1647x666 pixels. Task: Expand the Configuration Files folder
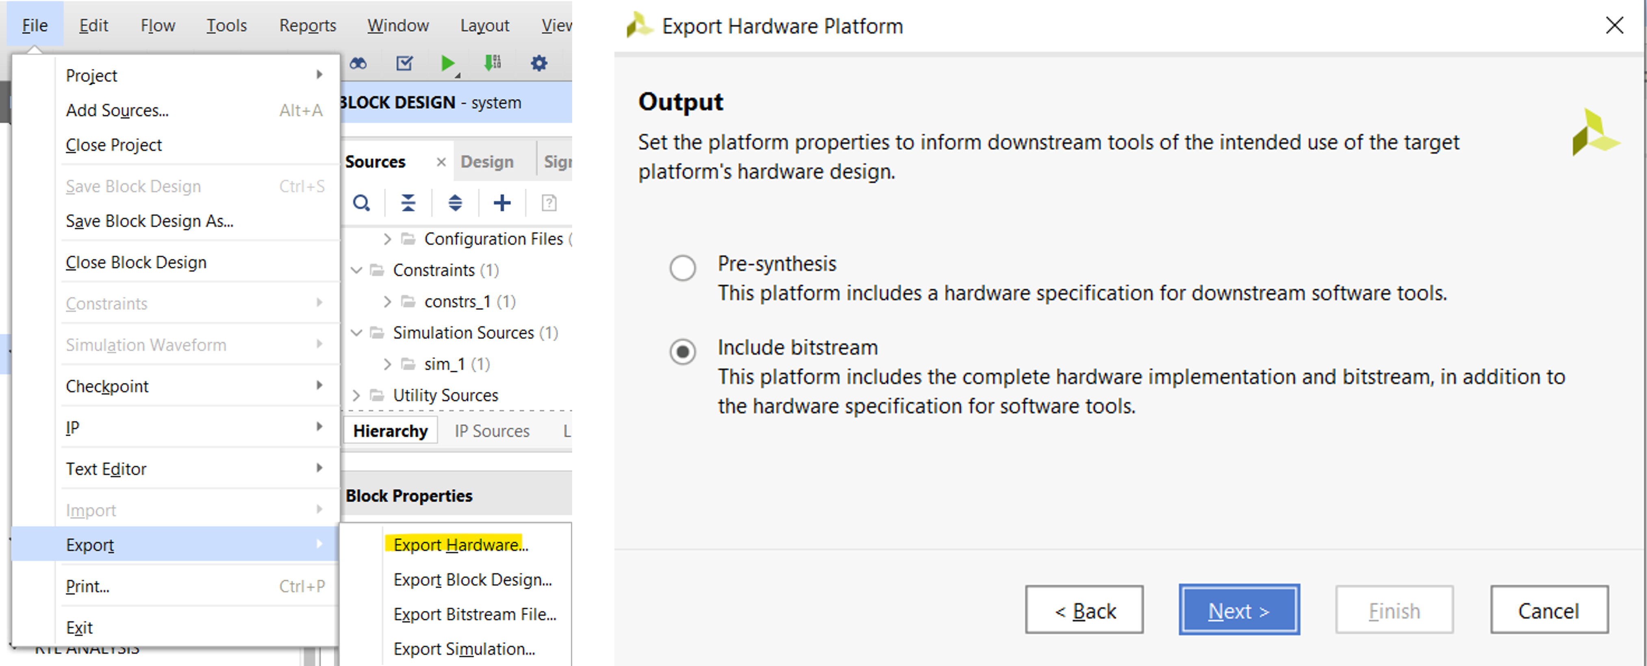[x=387, y=239]
